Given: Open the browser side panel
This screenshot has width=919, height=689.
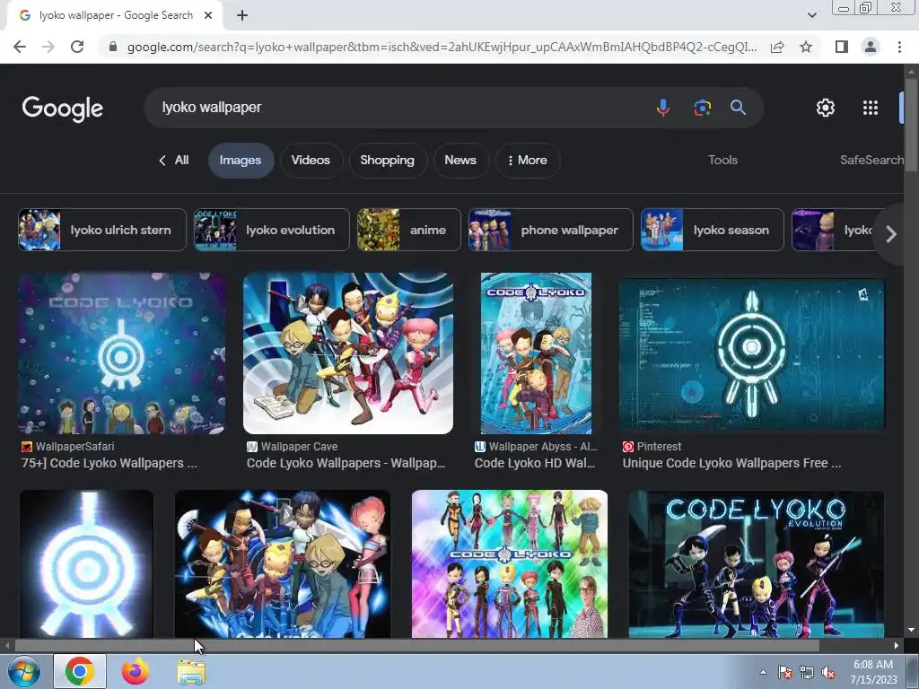Looking at the screenshot, I should (842, 47).
